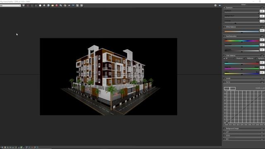This screenshot has height=149, width=265.
Task: Toggle the blue channel view icon
Action: coord(36,5)
